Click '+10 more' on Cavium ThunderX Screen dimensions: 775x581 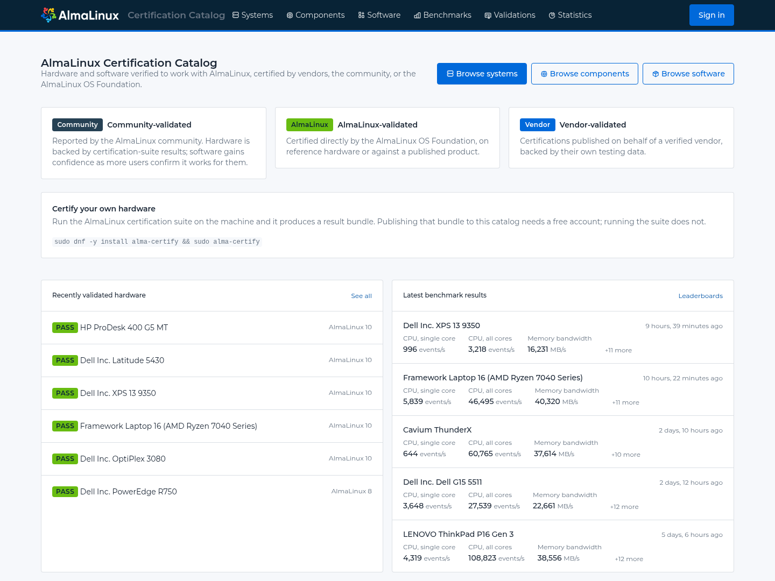(626, 455)
